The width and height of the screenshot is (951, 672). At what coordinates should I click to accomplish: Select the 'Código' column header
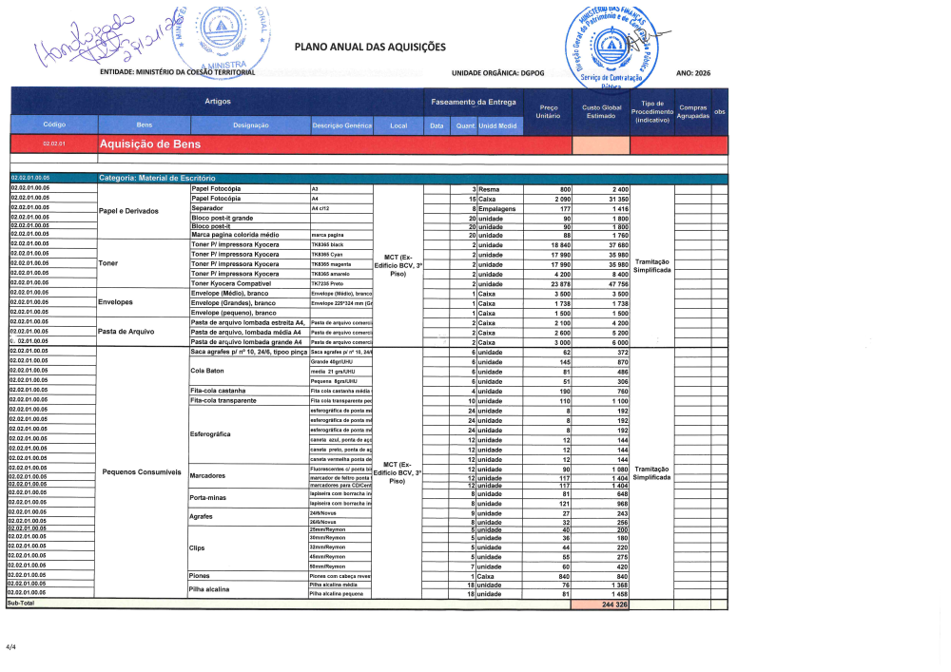tap(54, 125)
